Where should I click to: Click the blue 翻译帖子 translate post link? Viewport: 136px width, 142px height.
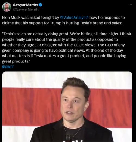pos(8,67)
